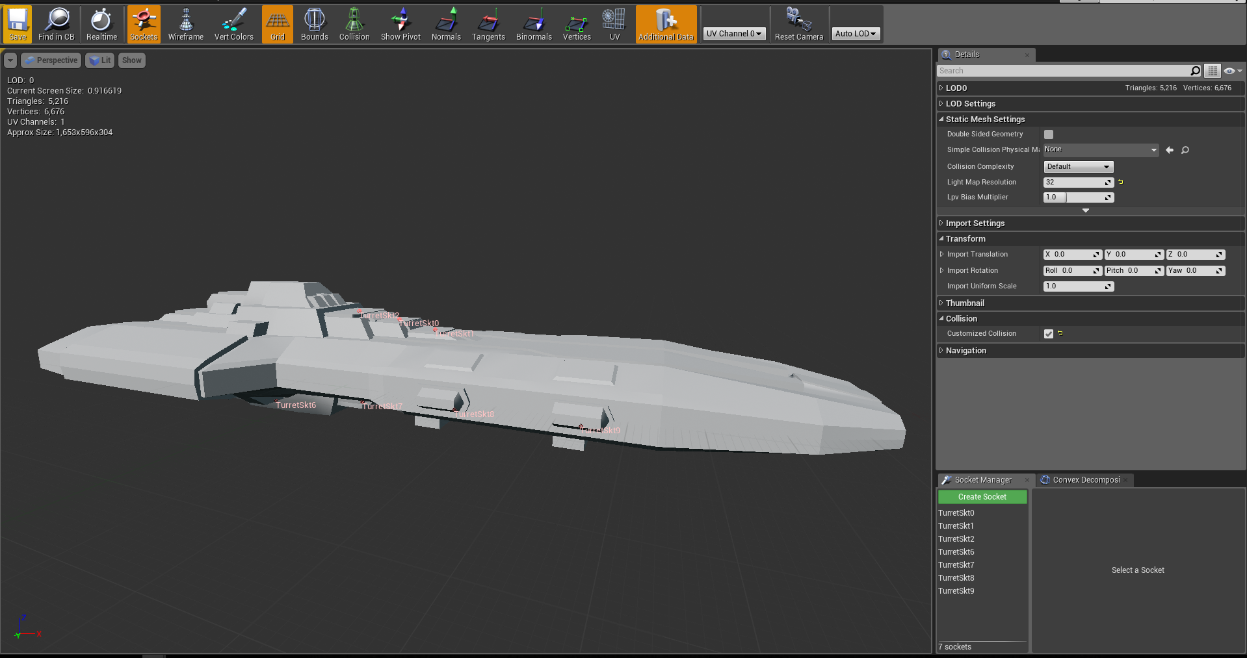Reset the viewport camera
The height and width of the screenshot is (658, 1247).
pos(799,25)
